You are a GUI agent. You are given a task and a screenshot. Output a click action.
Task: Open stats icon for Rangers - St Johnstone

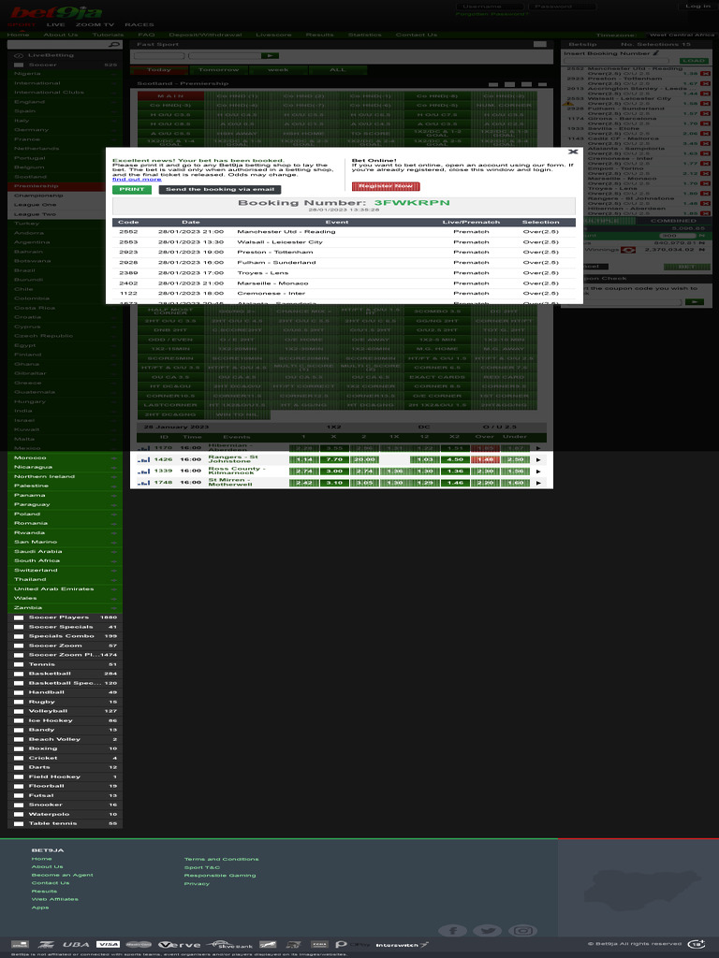pyautogui.click(x=143, y=459)
